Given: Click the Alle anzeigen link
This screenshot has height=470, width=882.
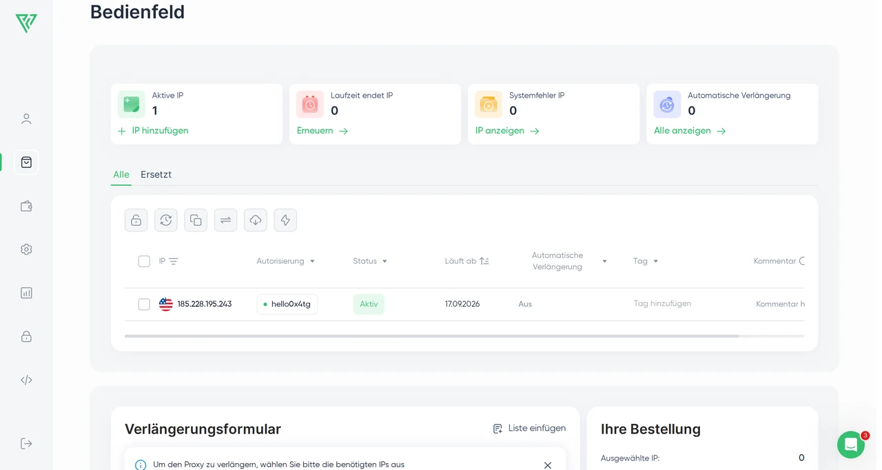Looking at the screenshot, I should [690, 131].
